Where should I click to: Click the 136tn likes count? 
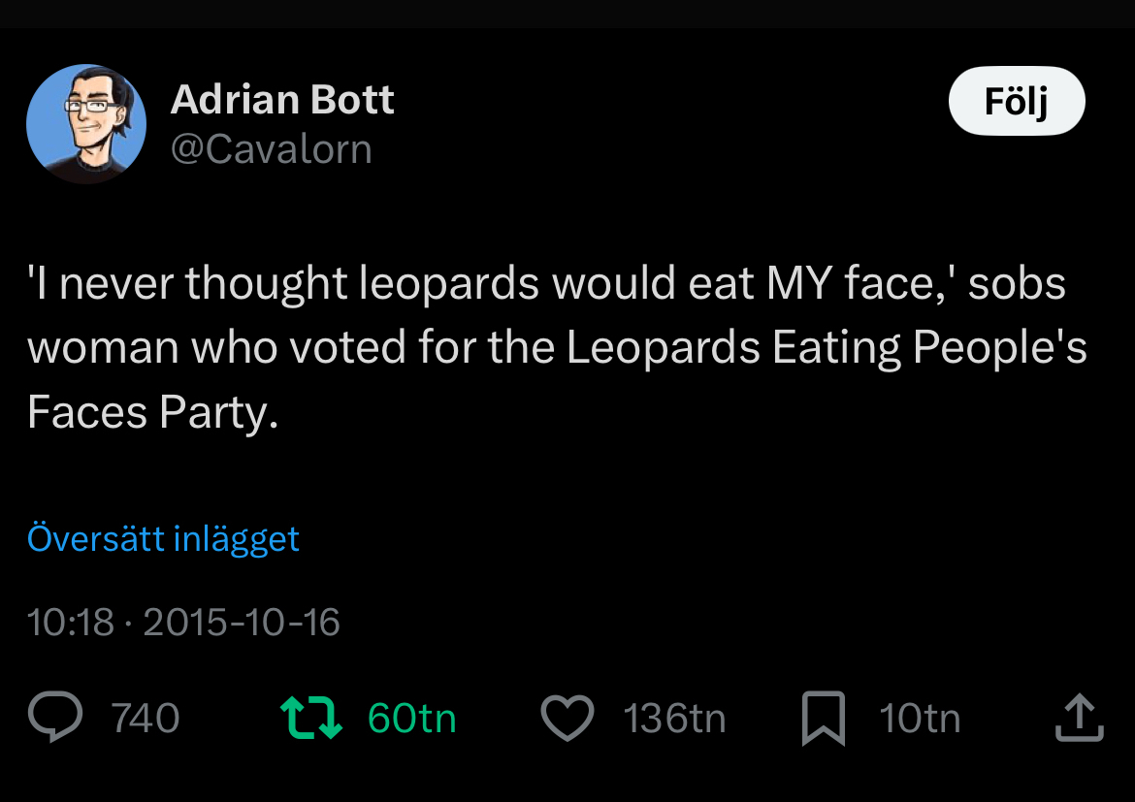[x=674, y=719]
